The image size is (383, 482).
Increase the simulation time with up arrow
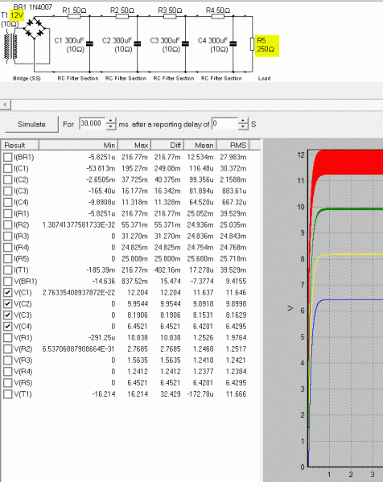[111, 121]
